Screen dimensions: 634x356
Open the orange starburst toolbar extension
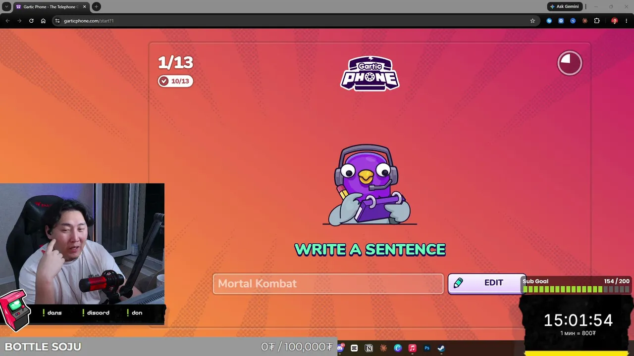pyautogui.click(x=584, y=21)
